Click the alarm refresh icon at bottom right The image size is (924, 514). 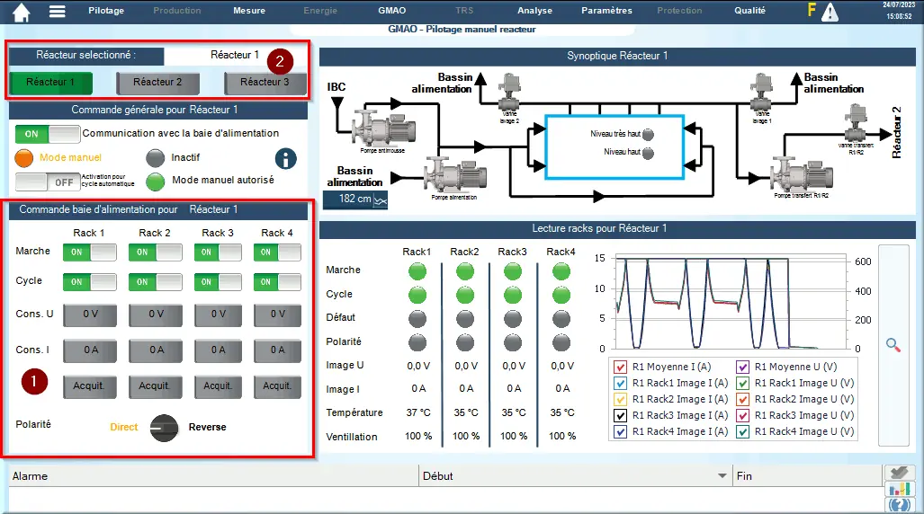coord(899,505)
